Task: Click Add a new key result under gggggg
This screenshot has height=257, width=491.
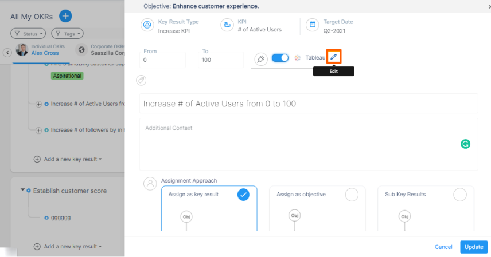Action: point(68,246)
